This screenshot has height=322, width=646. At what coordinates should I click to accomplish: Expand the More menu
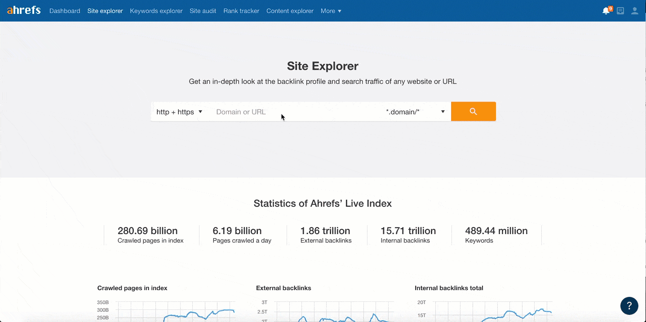tap(331, 11)
